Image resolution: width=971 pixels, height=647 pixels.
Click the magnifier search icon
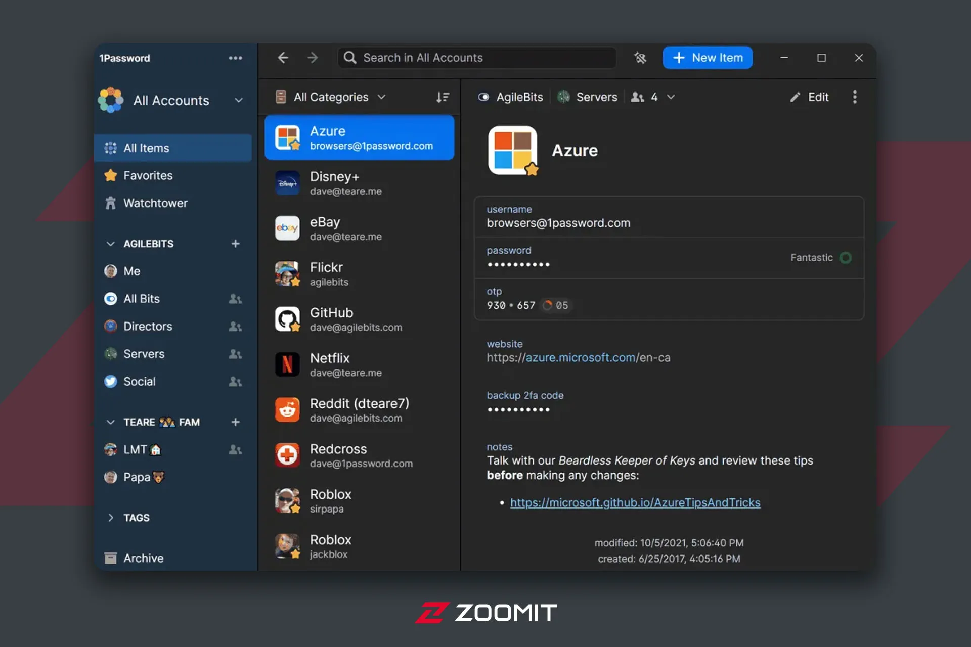350,58
